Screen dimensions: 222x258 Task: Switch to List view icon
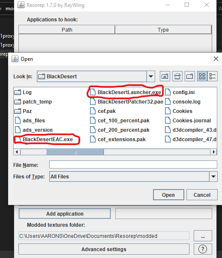202,76
